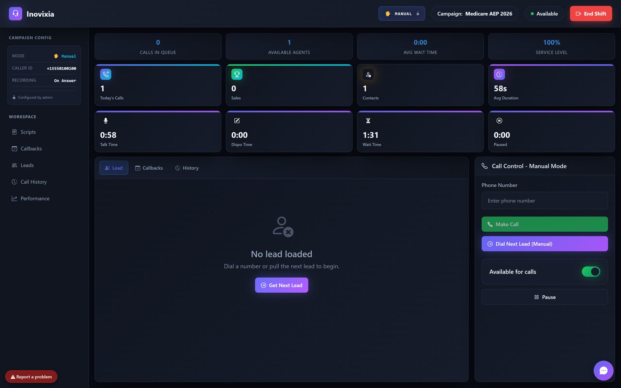Click the Calls in Queue stat card
Screen dimensions: 621x388
tap(158, 46)
